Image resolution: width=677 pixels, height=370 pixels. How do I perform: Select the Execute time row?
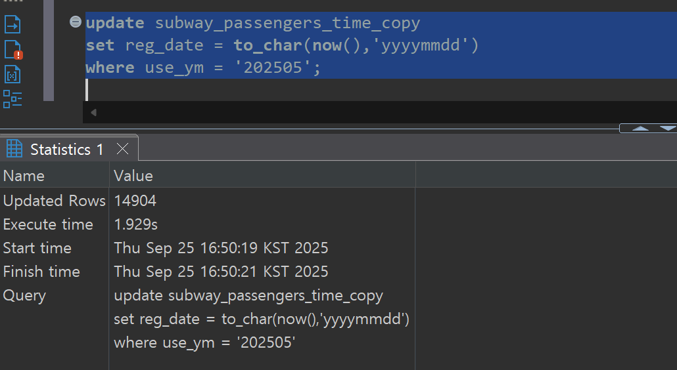click(48, 224)
